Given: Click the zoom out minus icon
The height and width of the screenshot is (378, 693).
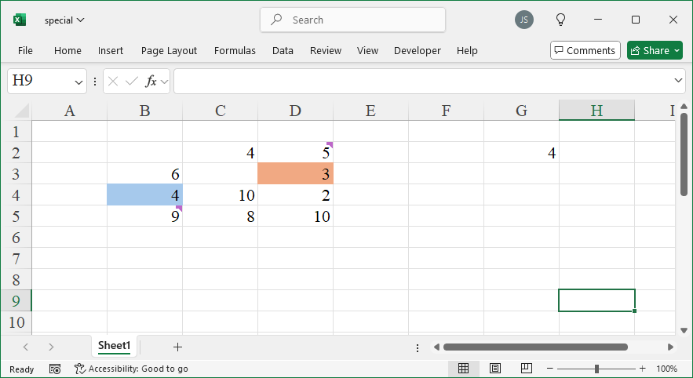Looking at the screenshot, I should click(550, 369).
